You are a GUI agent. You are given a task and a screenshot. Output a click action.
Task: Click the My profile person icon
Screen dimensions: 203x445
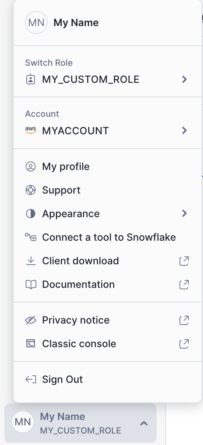[31, 167]
